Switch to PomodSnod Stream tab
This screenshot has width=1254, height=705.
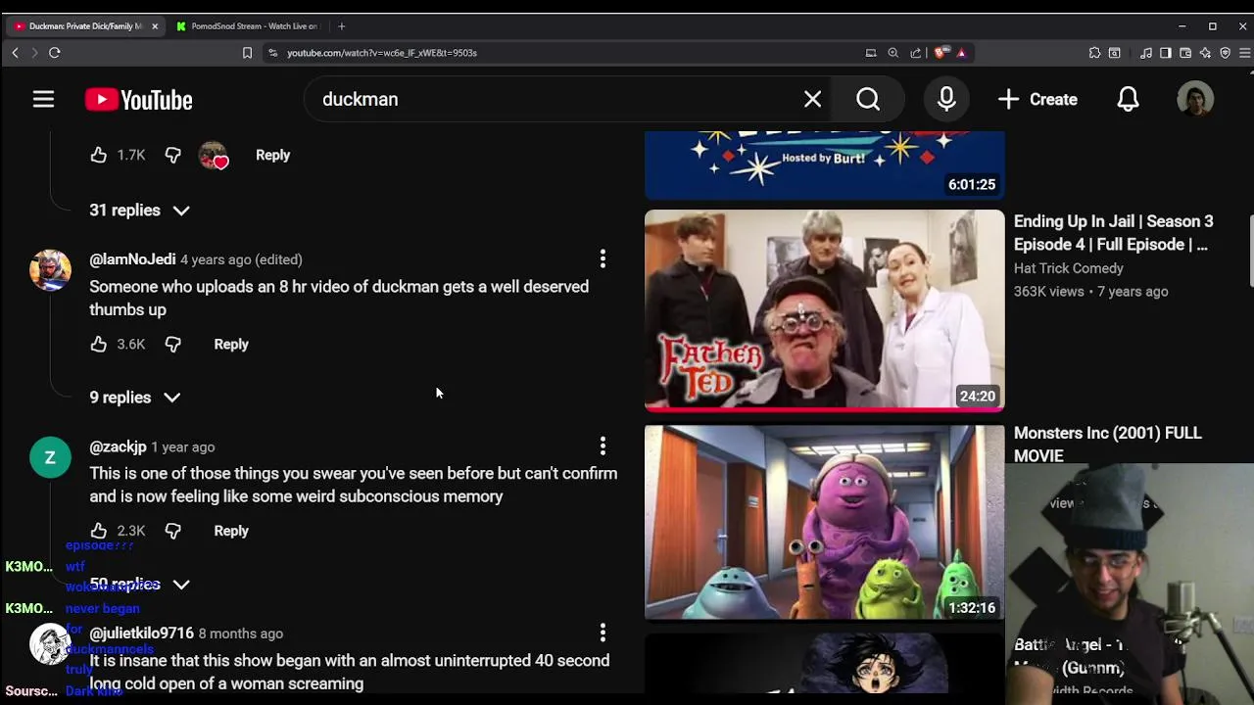pos(247,26)
